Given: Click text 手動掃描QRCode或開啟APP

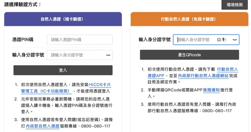Looking at the screenshot, I should tap(175, 90).
